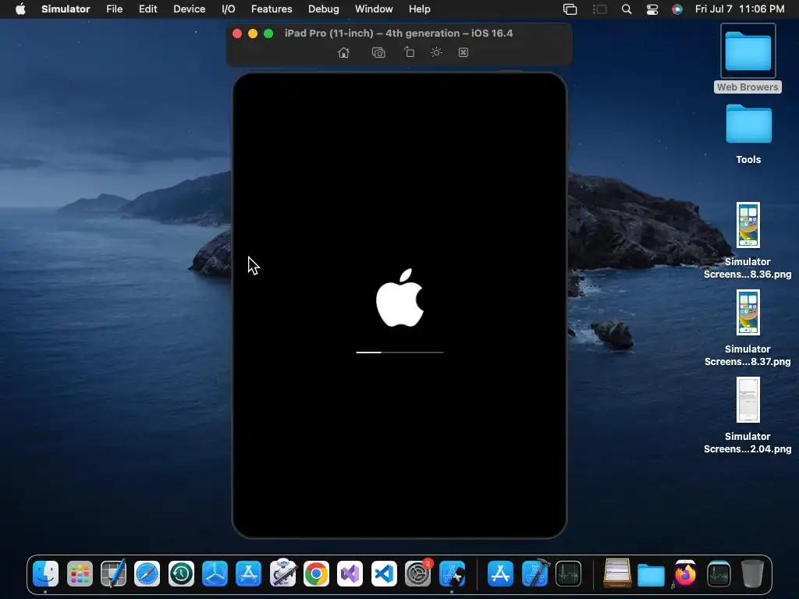Click the running Simulator icon in the Dock
The width and height of the screenshot is (799, 599).
click(x=452, y=574)
